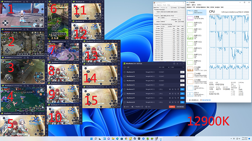Open sort-by dropdown in multi-instance manager
The height and width of the screenshot is (141, 252).
pos(164,67)
